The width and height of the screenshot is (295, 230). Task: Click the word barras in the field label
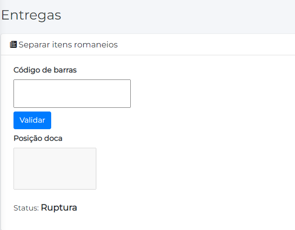(65, 70)
